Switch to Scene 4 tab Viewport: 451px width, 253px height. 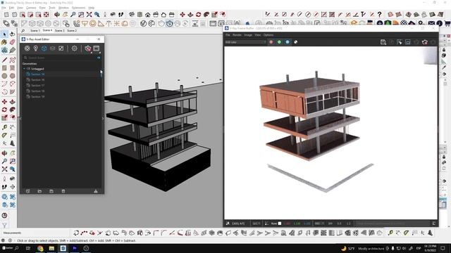pos(47,30)
